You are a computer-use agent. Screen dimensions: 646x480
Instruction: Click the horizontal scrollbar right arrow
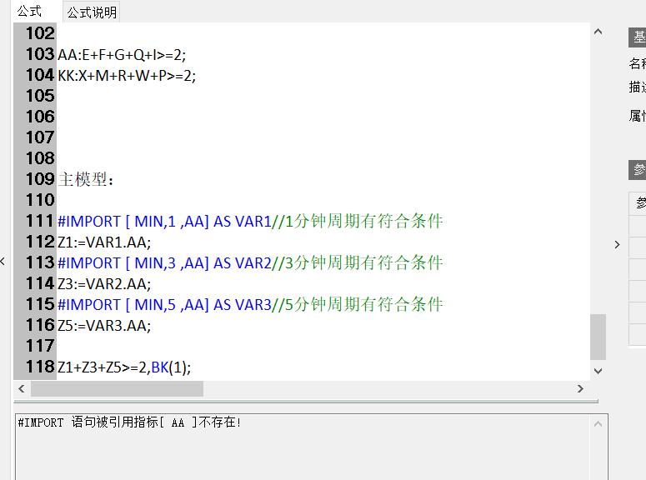(x=580, y=388)
